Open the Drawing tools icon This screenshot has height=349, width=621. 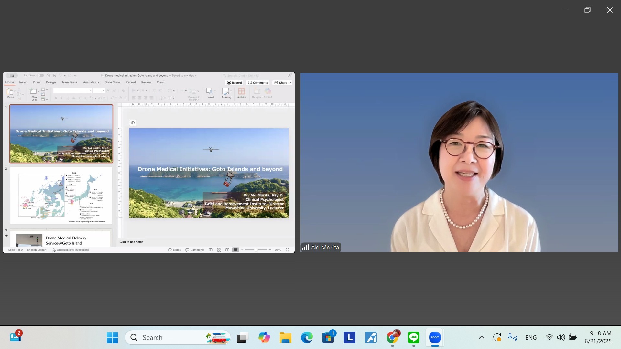pos(226,91)
